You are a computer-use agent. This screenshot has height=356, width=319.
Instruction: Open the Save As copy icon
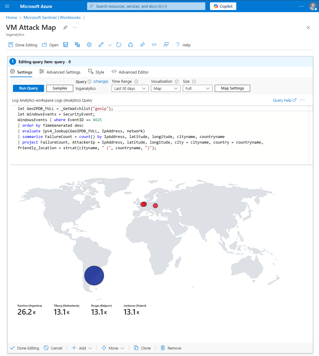(77, 45)
